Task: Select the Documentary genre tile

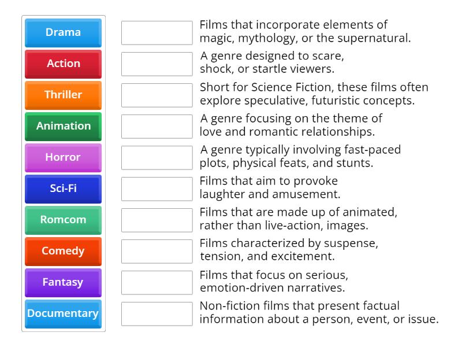Action: [62, 313]
